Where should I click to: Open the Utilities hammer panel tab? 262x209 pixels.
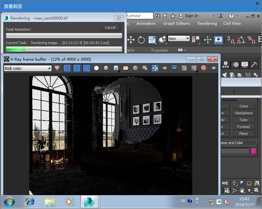[x=254, y=65]
